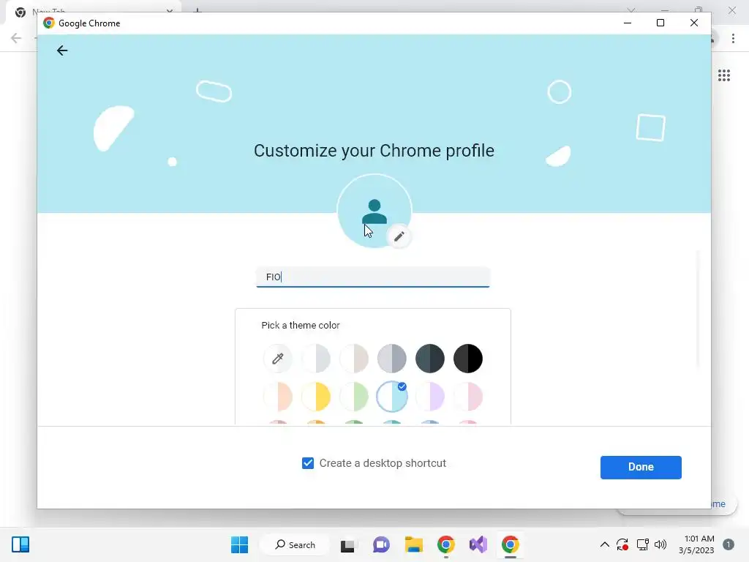Open Visual Studio from the taskbar

coord(478,544)
